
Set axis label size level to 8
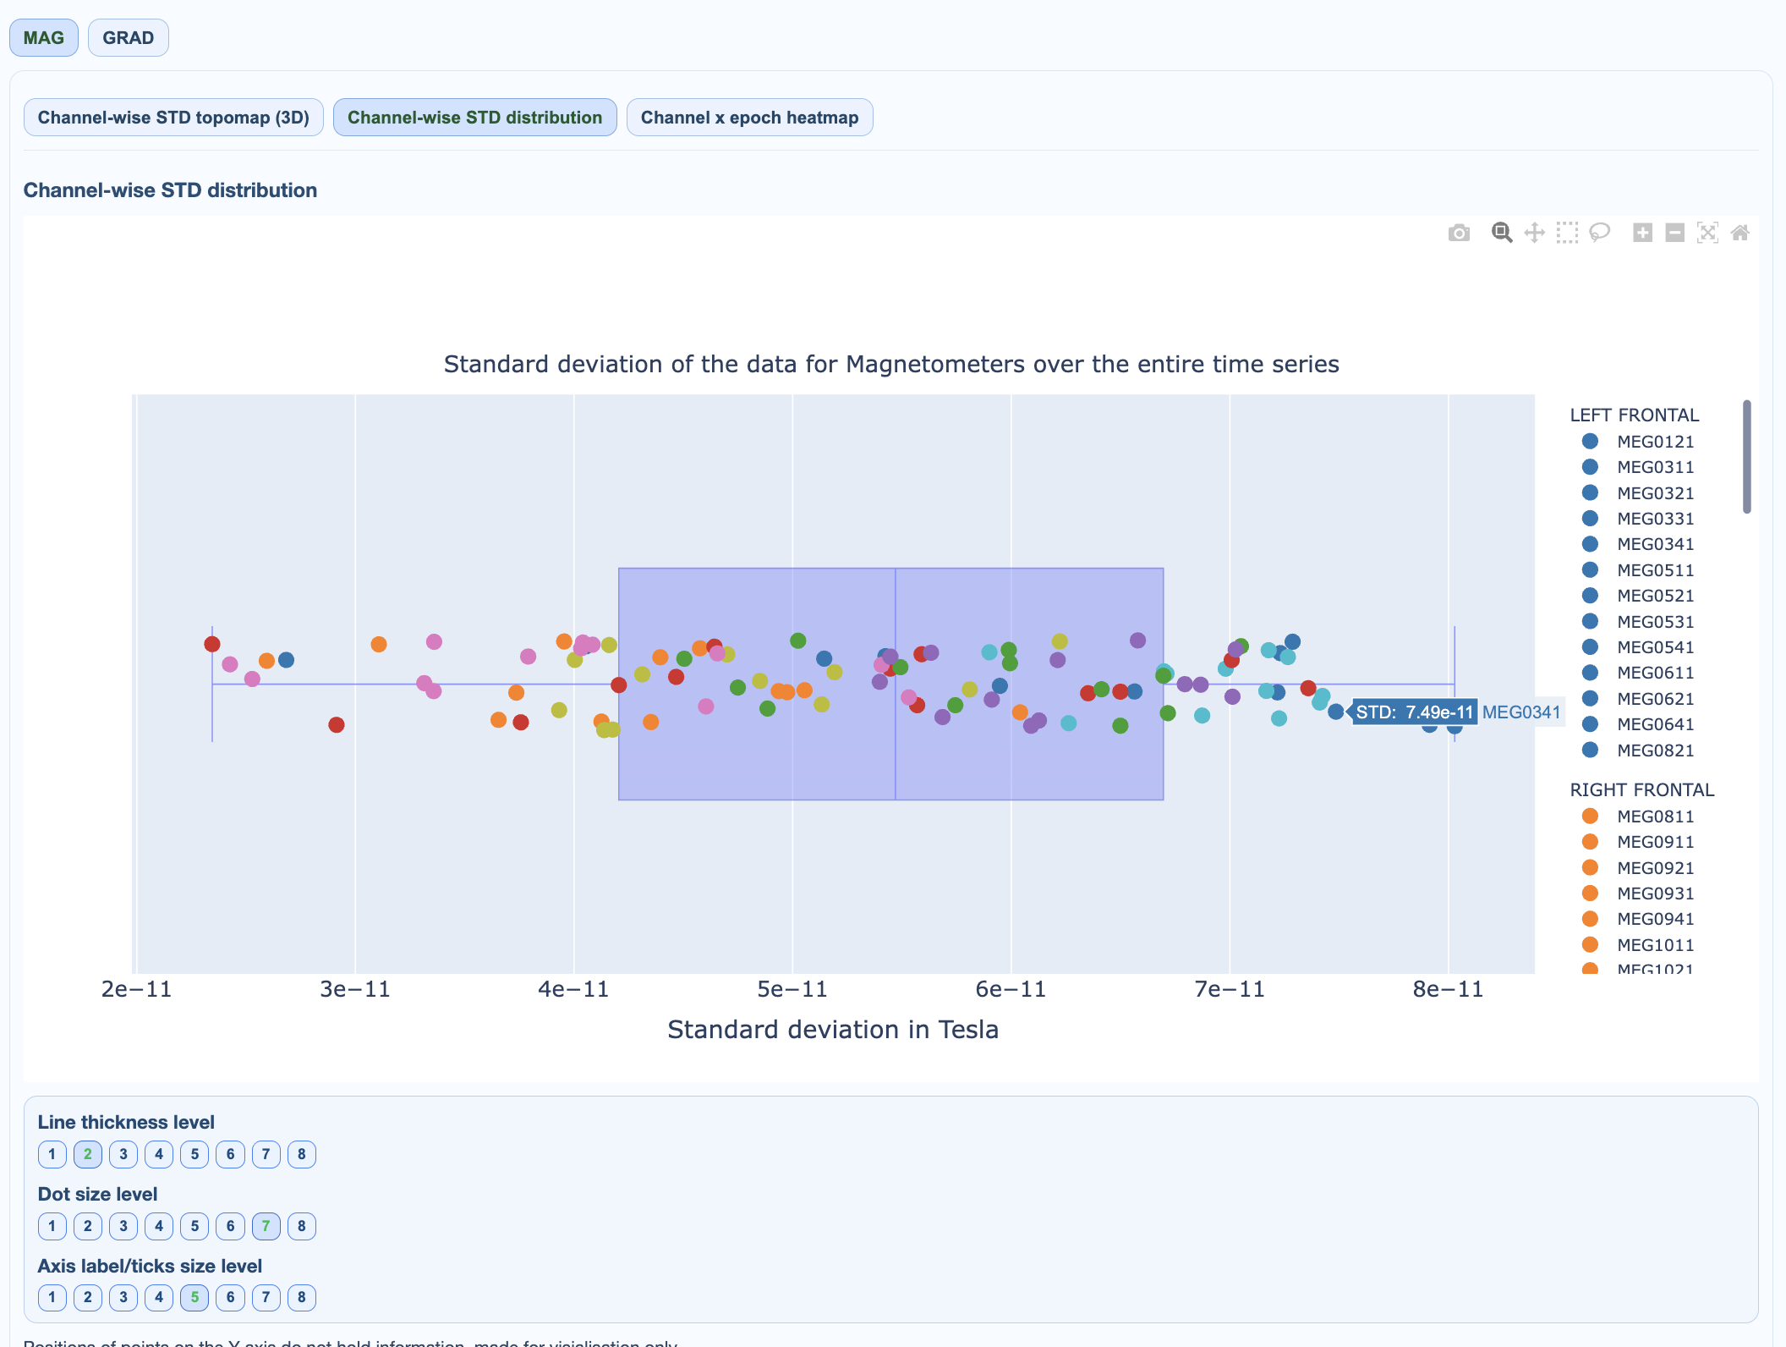[x=302, y=1297]
